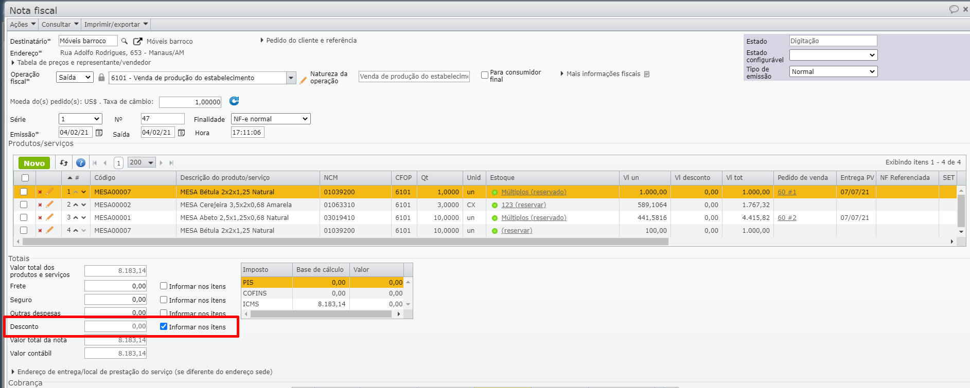Viewport: 970px width, 388px height.
Task: Enable the Para consumidor final checkbox
Action: click(485, 75)
